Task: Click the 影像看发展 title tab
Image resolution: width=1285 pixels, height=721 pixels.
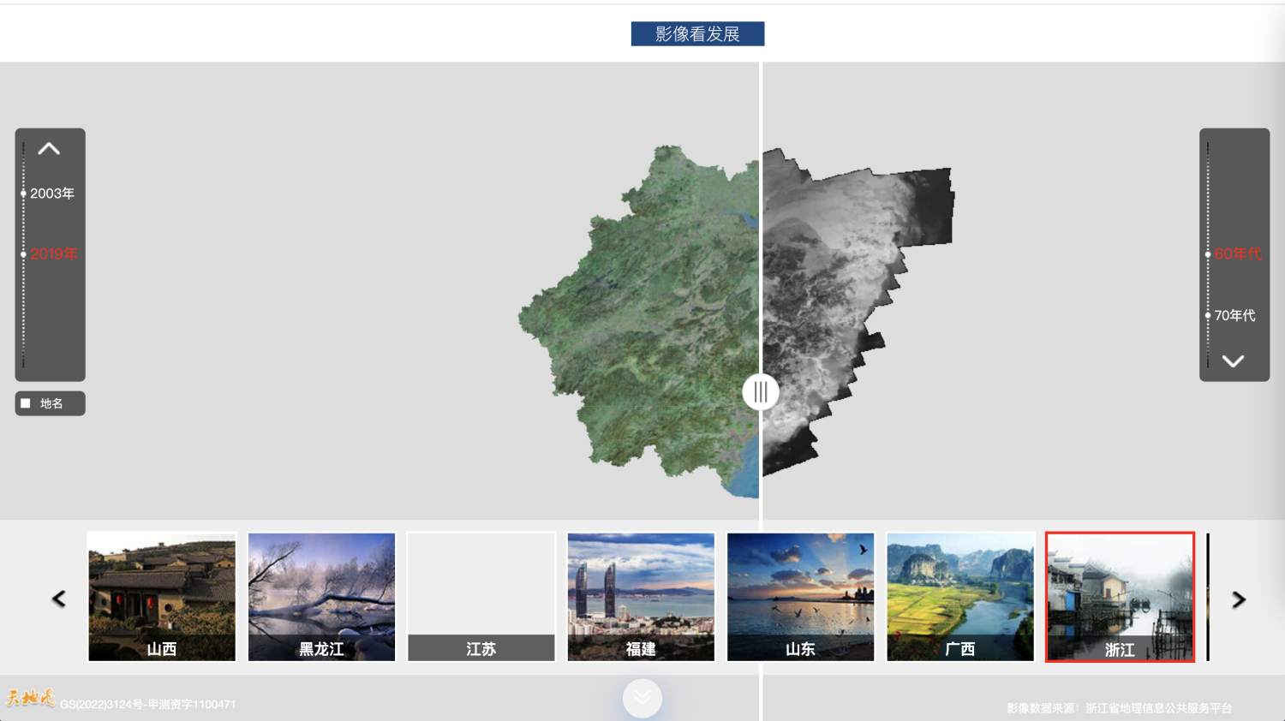Action: pyautogui.click(x=697, y=33)
